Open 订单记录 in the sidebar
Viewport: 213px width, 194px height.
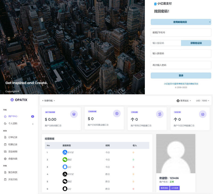(13, 137)
